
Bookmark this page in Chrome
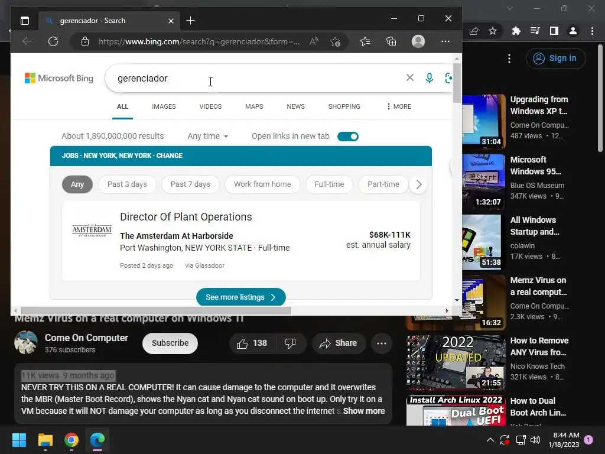(493, 31)
